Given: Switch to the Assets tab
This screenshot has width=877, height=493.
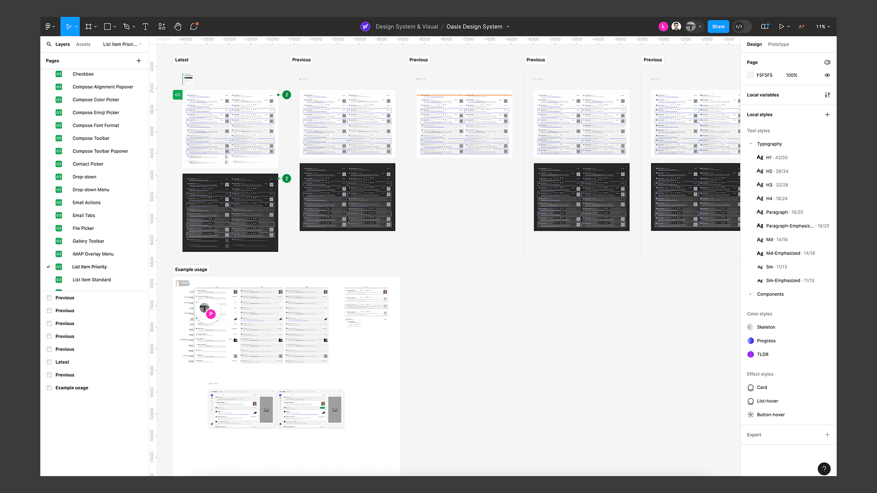Looking at the screenshot, I should click(x=83, y=44).
